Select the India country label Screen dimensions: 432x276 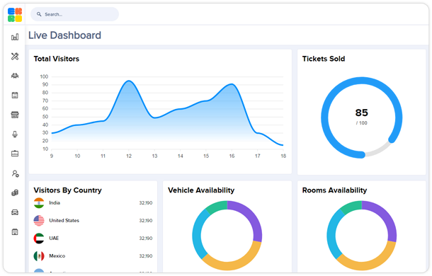pos(55,202)
